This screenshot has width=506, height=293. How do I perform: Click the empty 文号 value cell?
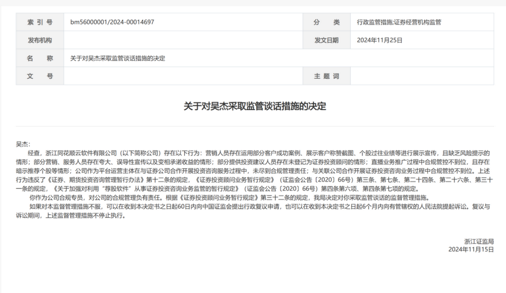[x=183, y=76]
